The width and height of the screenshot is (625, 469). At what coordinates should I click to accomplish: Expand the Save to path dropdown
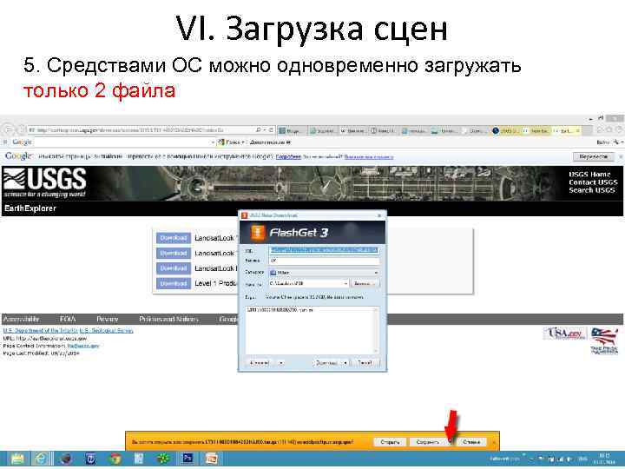pyautogui.click(x=345, y=283)
